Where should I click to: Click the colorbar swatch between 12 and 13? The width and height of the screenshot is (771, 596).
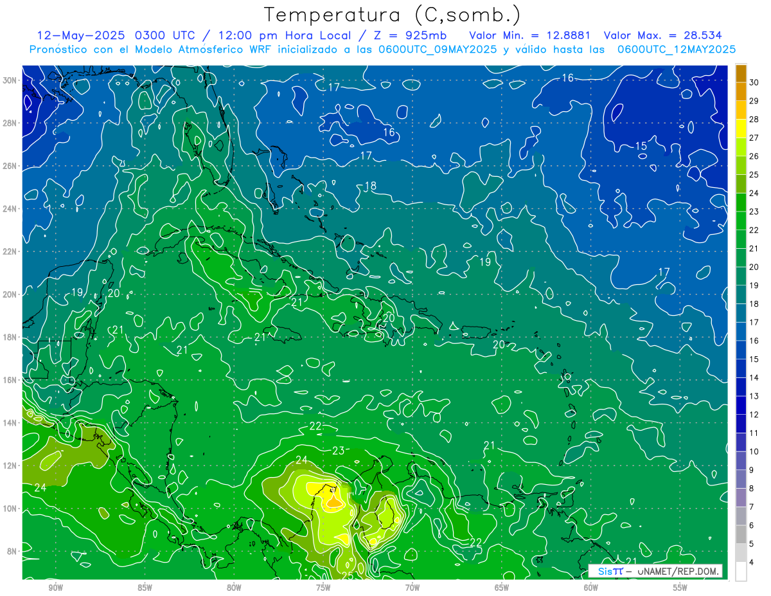(741, 406)
